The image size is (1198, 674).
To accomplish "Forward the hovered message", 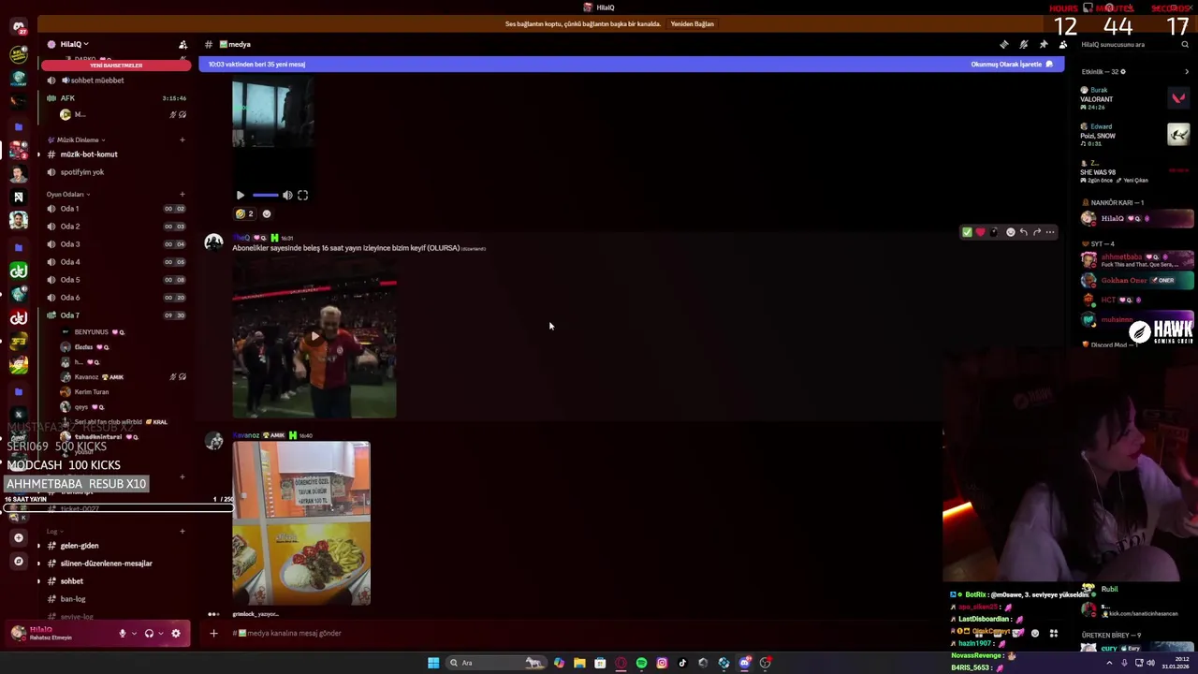I will pyautogui.click(x=1036, y=232).
